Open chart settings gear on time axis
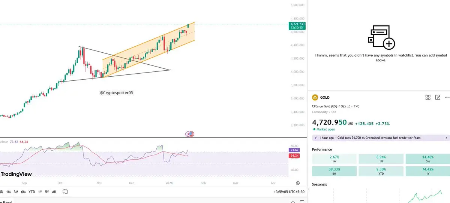 click(x=298, y=183)
